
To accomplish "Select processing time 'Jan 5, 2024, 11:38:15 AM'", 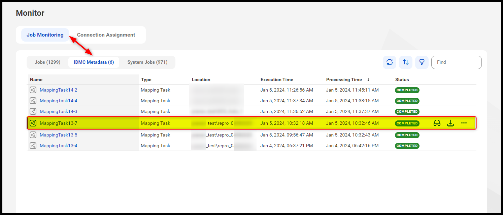I will point(352,101).
